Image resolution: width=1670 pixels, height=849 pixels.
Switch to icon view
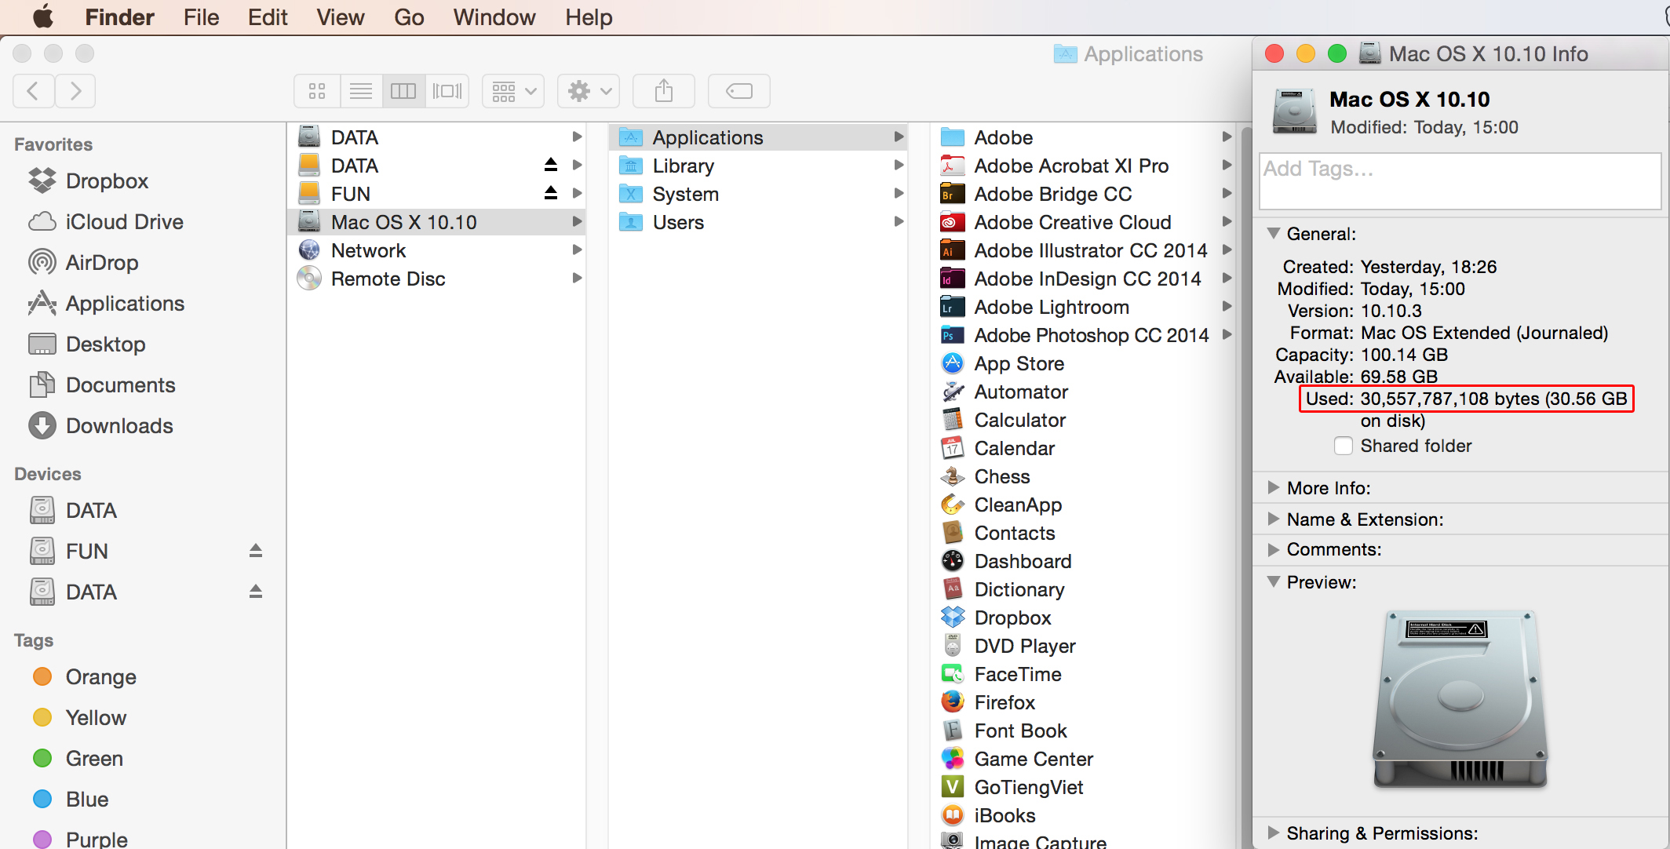click(x=317, y=91)
